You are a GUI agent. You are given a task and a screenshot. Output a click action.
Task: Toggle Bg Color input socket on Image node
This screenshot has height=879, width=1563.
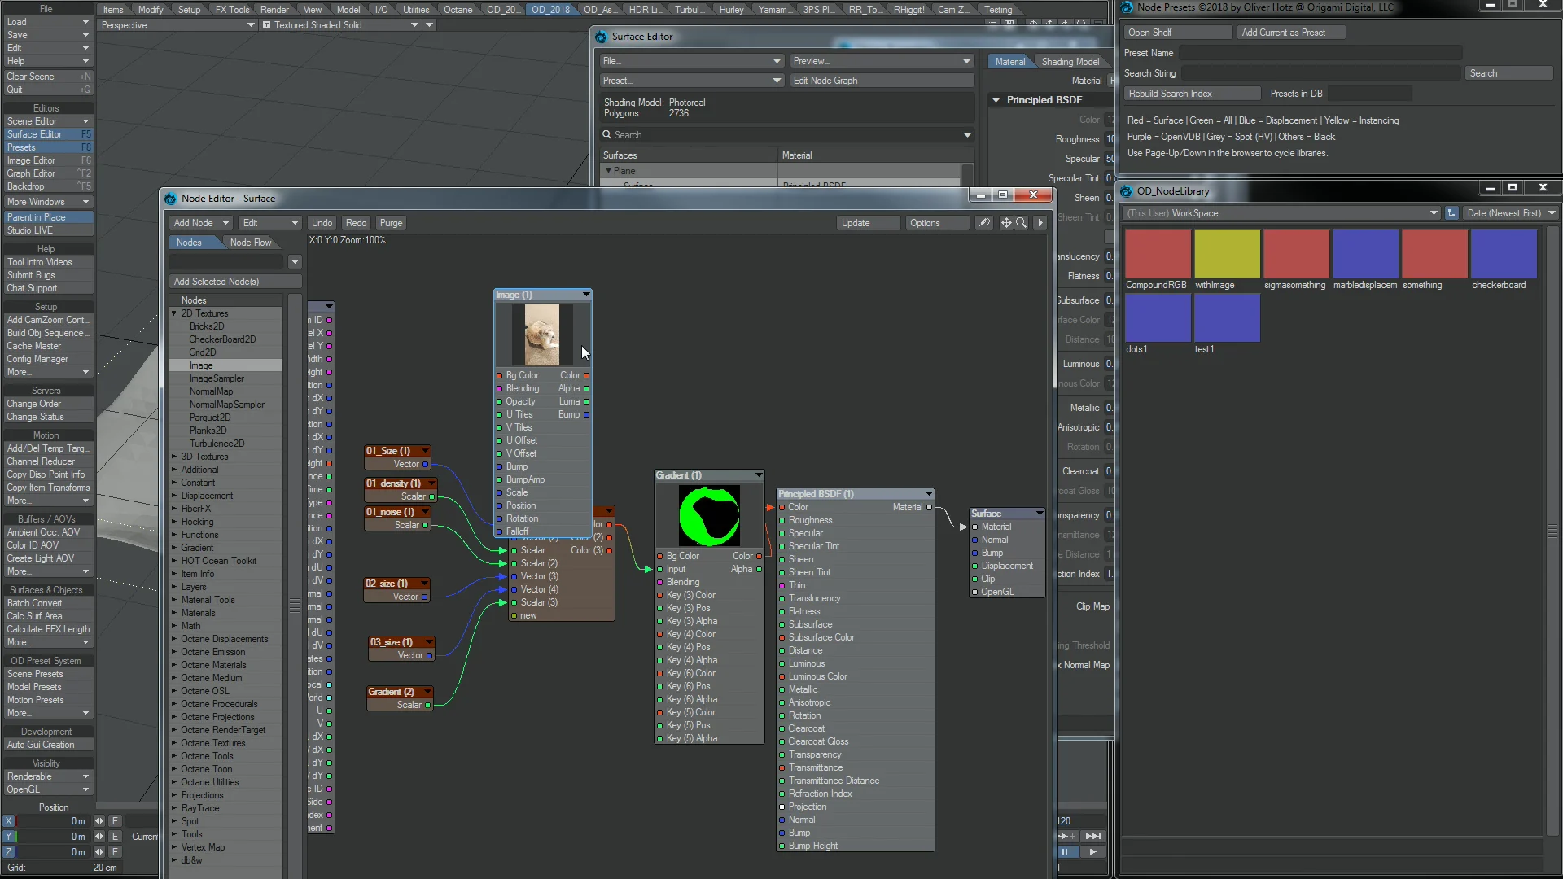[x=499, y=376]
